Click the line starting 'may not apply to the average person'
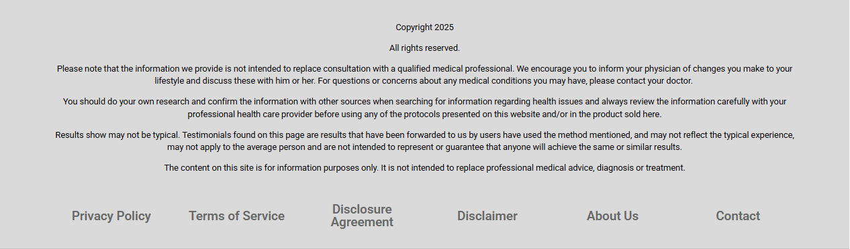Image resolution: width=850 pixels, height=249 pixels. point(424,147)
